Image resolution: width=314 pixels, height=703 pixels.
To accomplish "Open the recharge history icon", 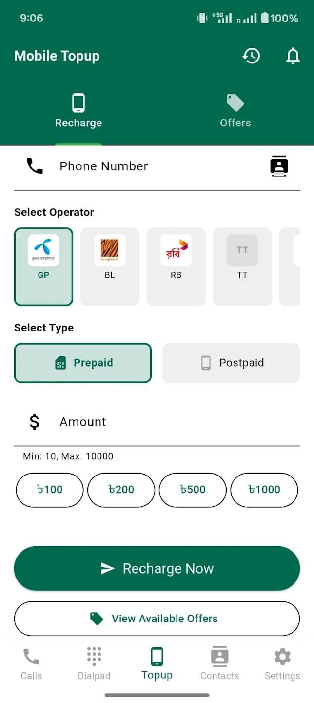I will tap(251, 56).
